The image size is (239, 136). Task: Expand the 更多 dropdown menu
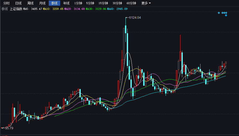coord(146,3)
